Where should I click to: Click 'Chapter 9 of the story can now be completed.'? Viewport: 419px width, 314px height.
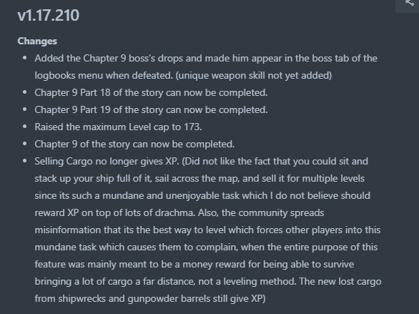tap(134, 144)
